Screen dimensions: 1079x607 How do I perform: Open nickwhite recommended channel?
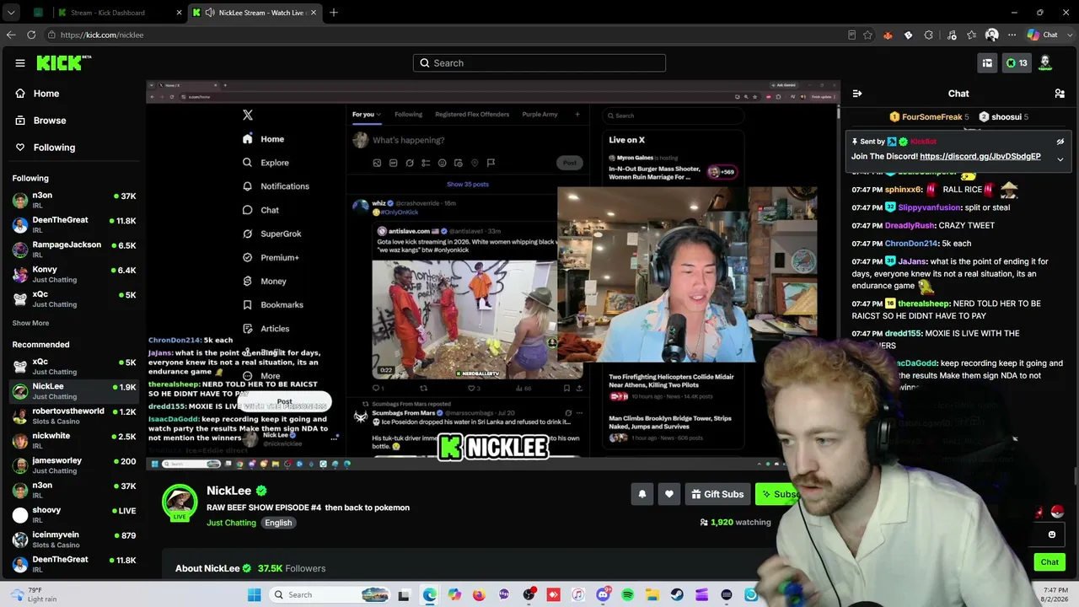74,441
